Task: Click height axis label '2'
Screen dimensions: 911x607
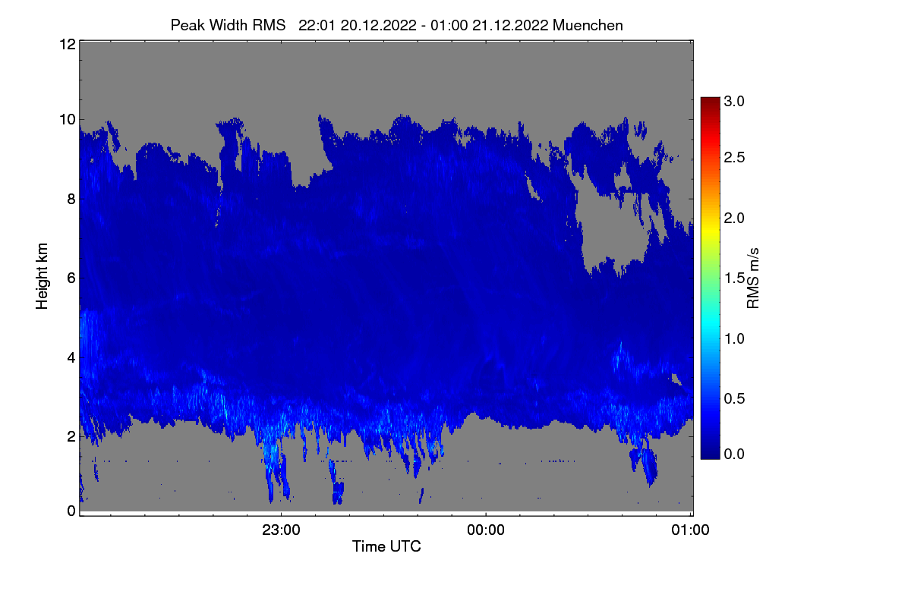Action: pyautogui.click(x=71, y=436)
